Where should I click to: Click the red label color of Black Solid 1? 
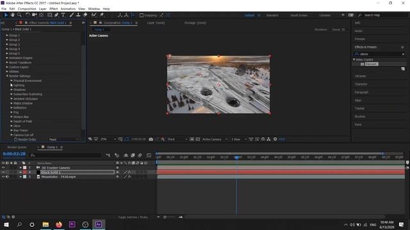tap(24, 172)
